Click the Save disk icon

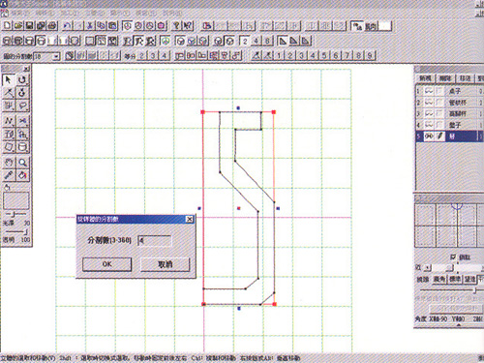(30, 25)
